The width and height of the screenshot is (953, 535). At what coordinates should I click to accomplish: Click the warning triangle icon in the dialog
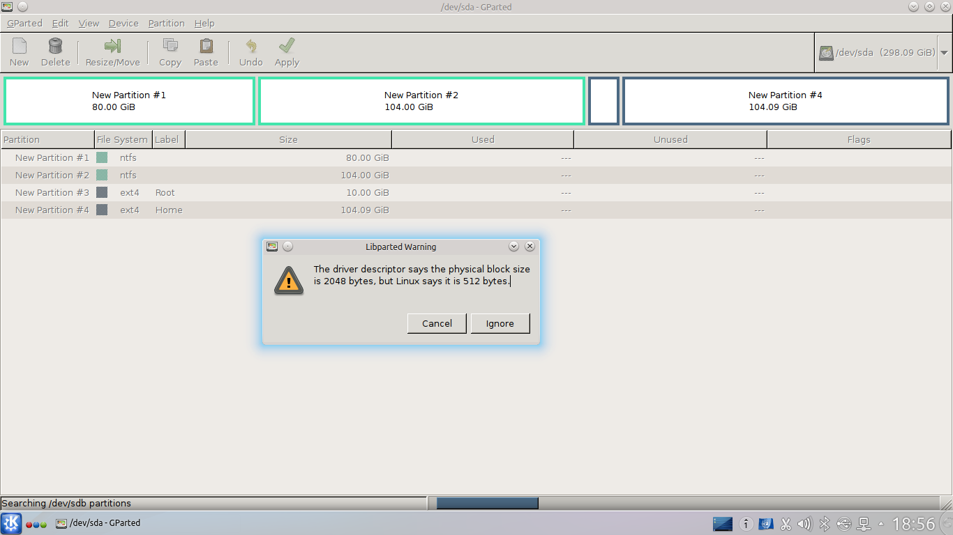pos(289,280)
